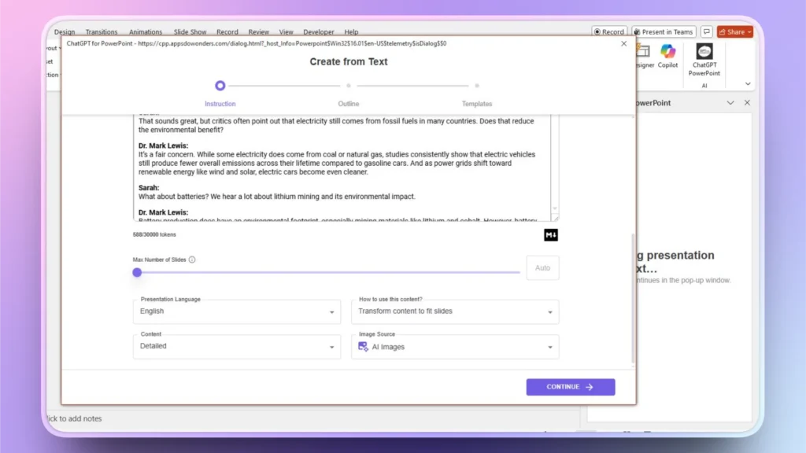Click the Record button in the title bar
The width and height of the screenshot is (806, 453).
(x=609, y=31)
